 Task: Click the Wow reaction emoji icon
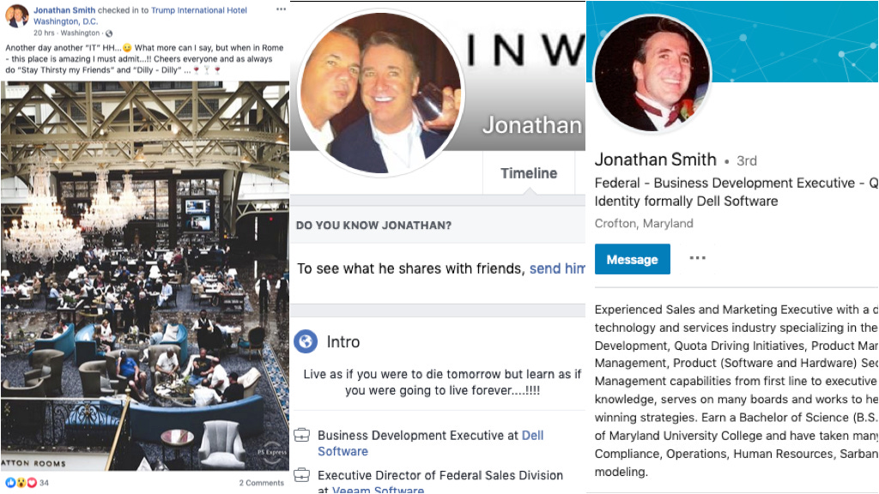tap(21, 482)
